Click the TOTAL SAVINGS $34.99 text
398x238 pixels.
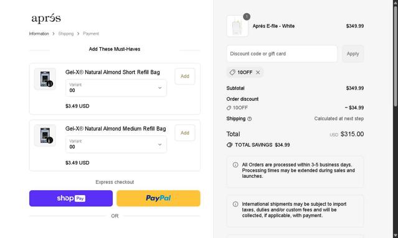tap(262, 145)
